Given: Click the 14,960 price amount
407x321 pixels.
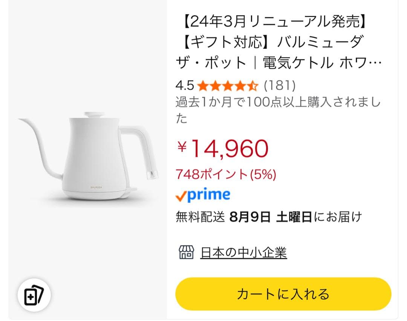Looking at the screenshot, I should pos(230,148).
